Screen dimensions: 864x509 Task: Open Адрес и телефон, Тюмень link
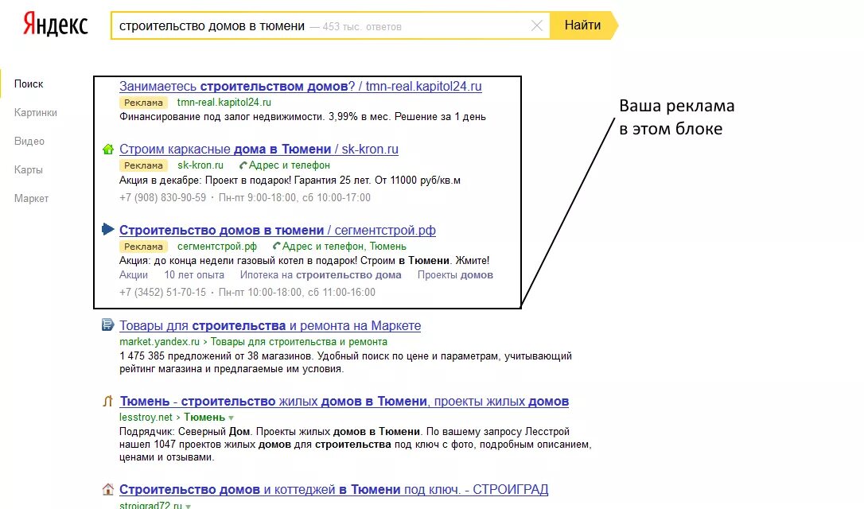click(x=344, y=247)
